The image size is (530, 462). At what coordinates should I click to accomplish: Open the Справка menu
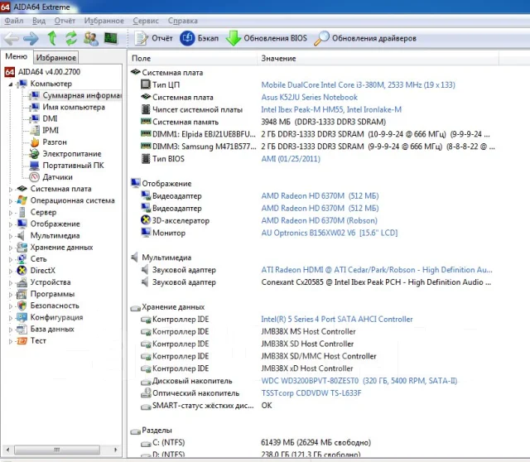pyautogui.click(x=183, y=21)
